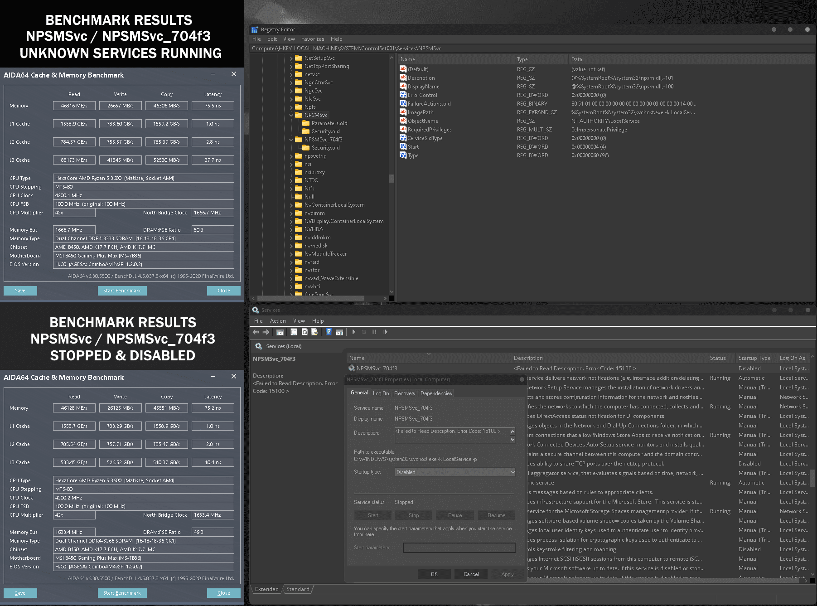Switch to the Dependencies tab

coord(436,393)
